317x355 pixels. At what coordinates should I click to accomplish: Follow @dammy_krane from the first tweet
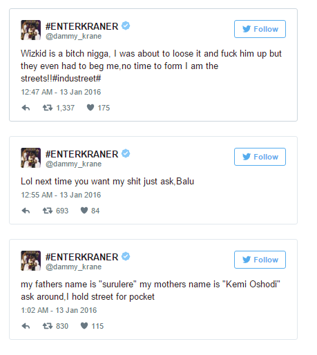click(x=260, y=29)
